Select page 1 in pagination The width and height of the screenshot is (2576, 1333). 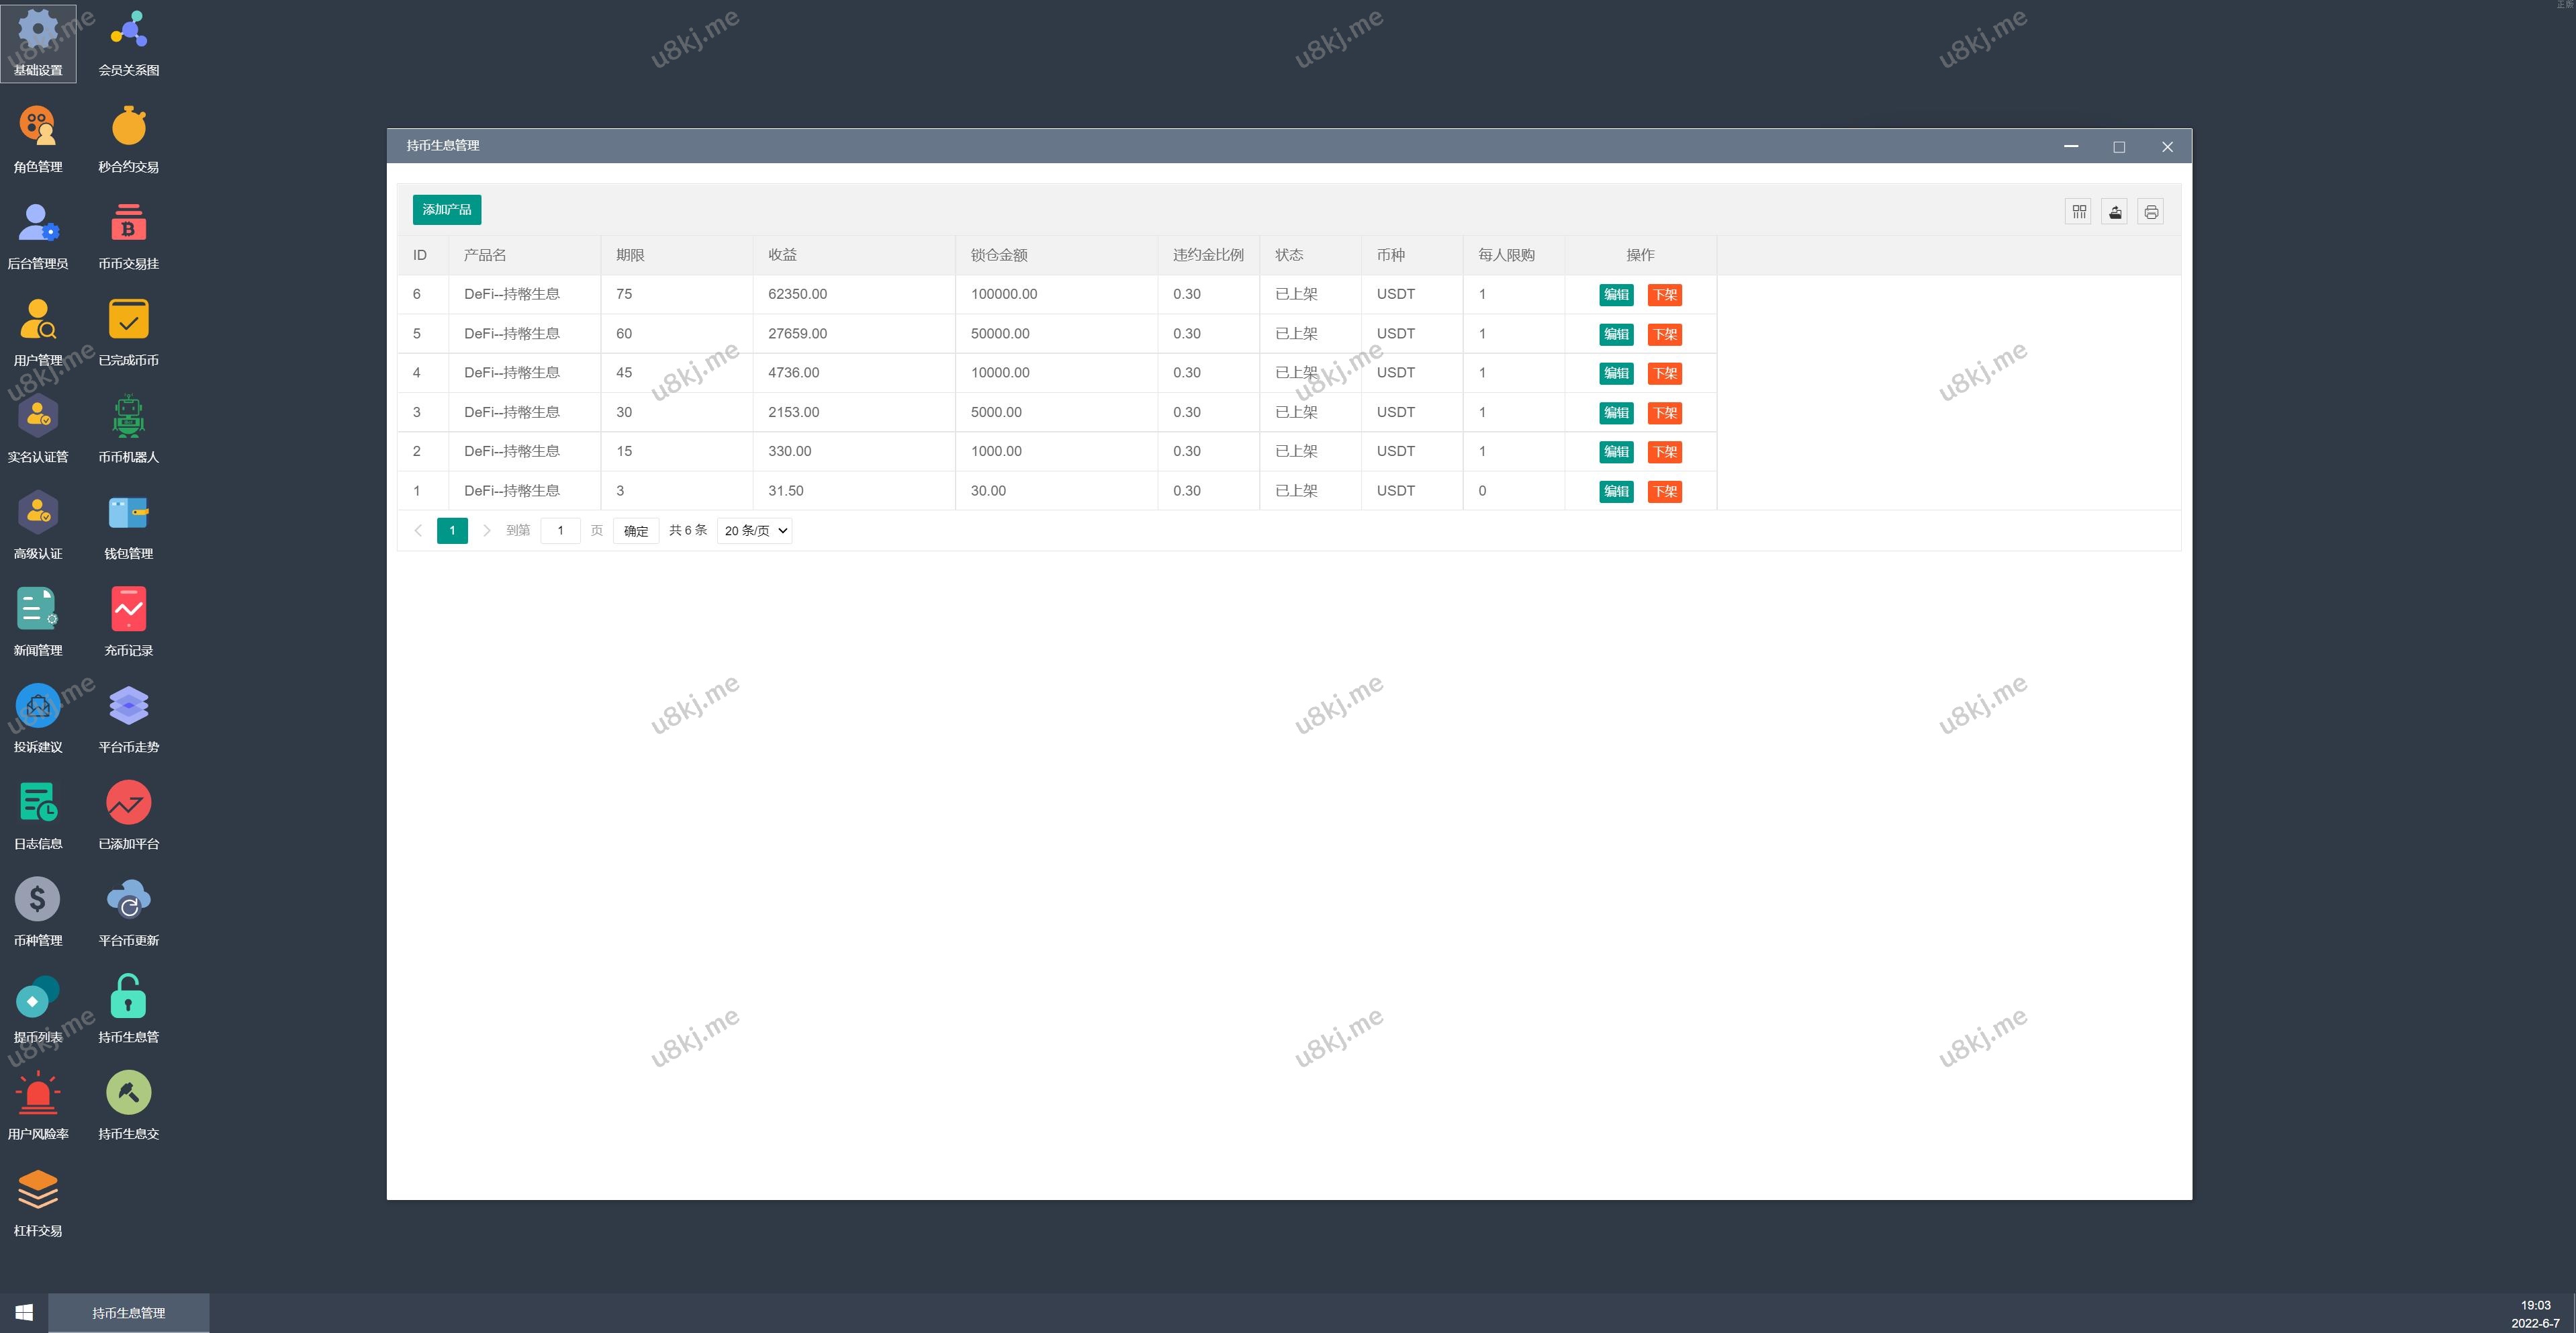tap(452, 531)
